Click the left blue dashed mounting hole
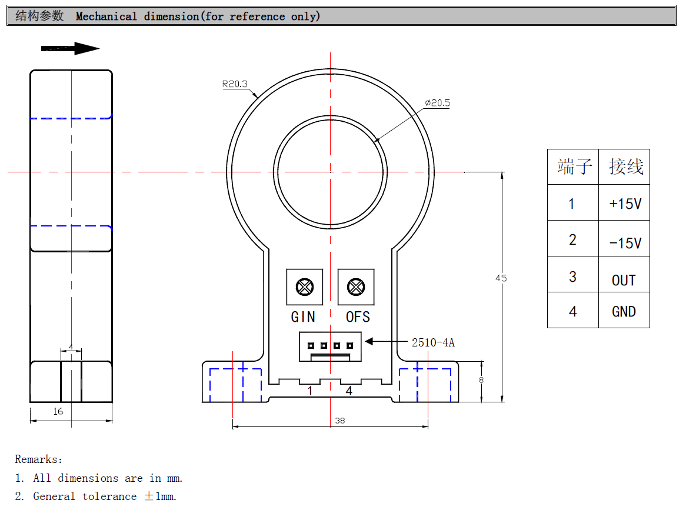This screenshot has width=686, height=510. (x=235, y=385)
